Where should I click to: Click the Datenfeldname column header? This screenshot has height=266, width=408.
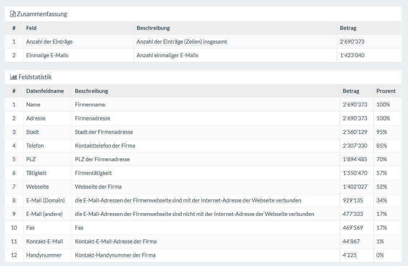point(45,91)
